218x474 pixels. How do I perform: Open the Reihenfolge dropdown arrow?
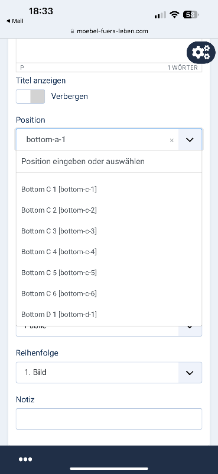coord(190,373)
